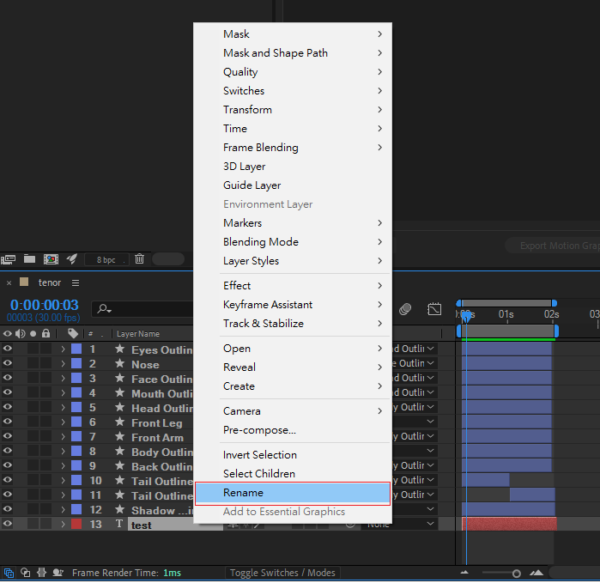Click the timeline zoom-in mountain icon
The width and height of the screenshot is (600, 583).
point(536,573)
